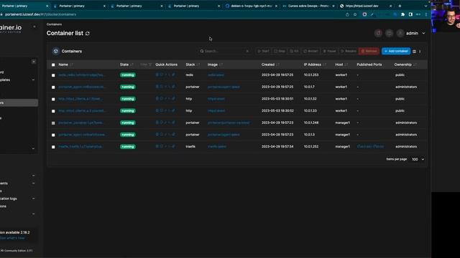Viewport: 460px width, 258px height.
Task: Sort containers by the Host column
Action: click(341, 64)
